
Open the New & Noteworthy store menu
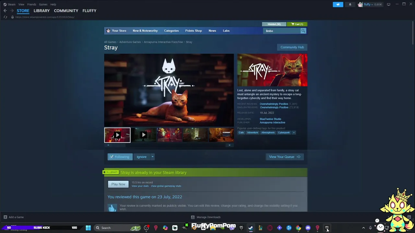coord(145,31)
